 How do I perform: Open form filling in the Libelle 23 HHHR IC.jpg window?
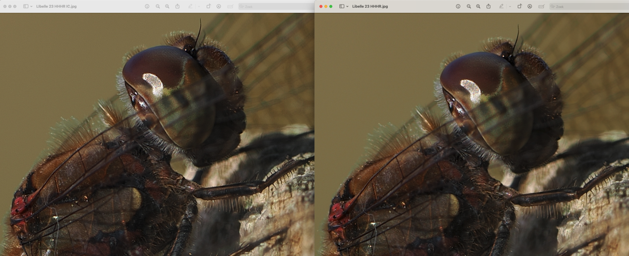click(x=230, y=6)
